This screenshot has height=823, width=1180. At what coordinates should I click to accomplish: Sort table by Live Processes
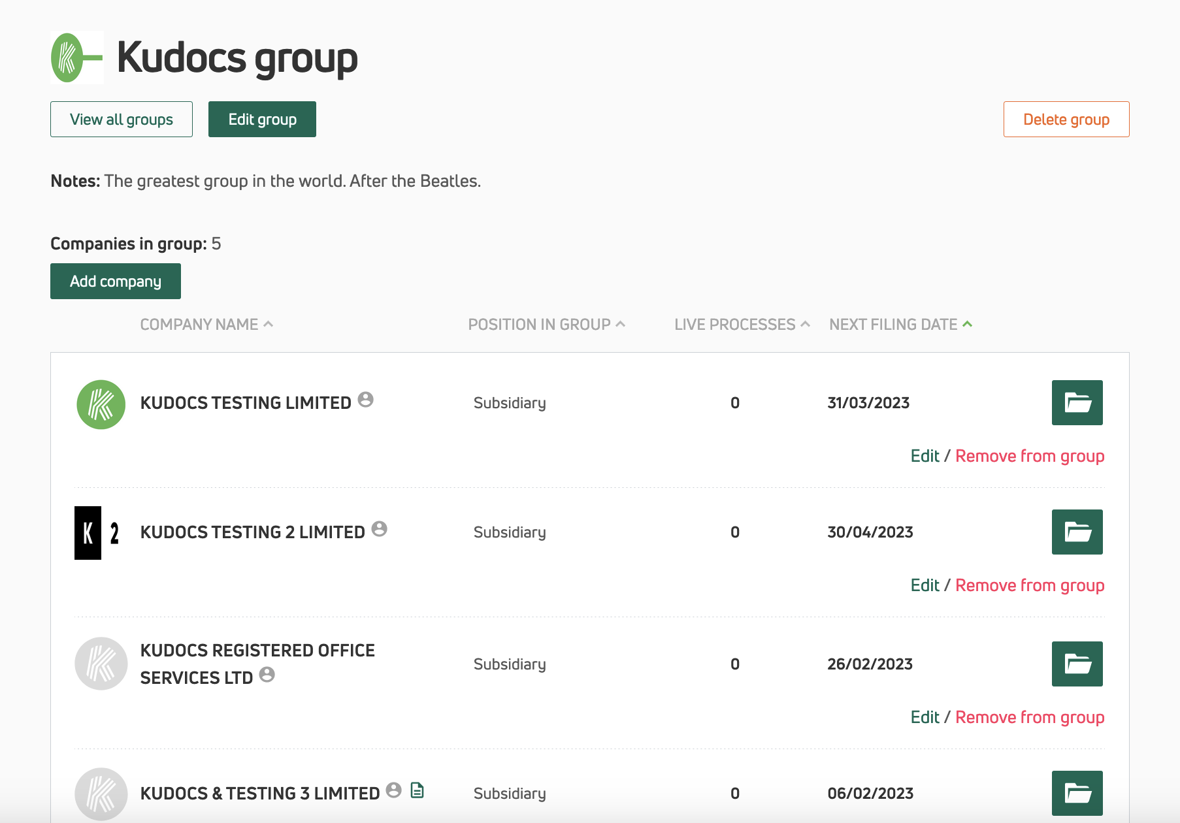pos(742,325)
